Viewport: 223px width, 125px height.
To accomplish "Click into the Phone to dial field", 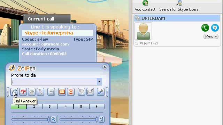I will pos(54,82).
